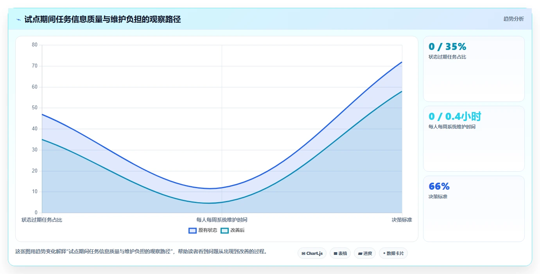This screenshot has height=274, width=540.
Task: Click the 0 / 35% value
Action: click(447, 47)
